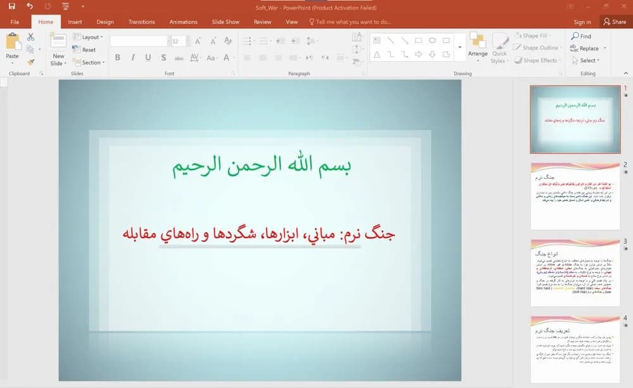Toggle text Shadow formatting
Image resolution: width=633 pixels, height=388 pixels.
click(x=163, y=58)
